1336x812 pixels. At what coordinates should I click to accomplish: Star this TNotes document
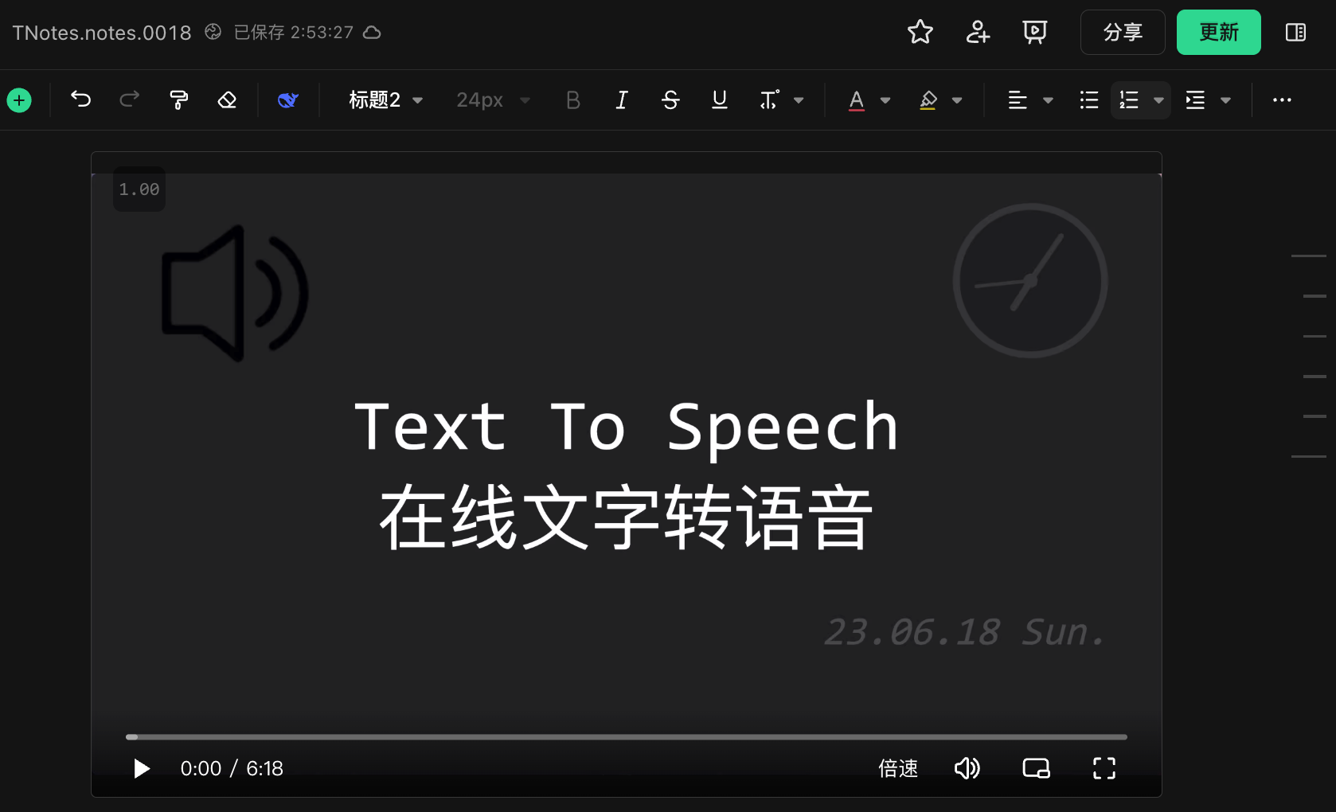[920, 33]
